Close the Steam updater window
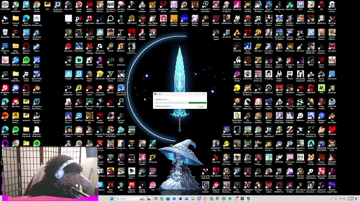360x202 pixels. 204,94
